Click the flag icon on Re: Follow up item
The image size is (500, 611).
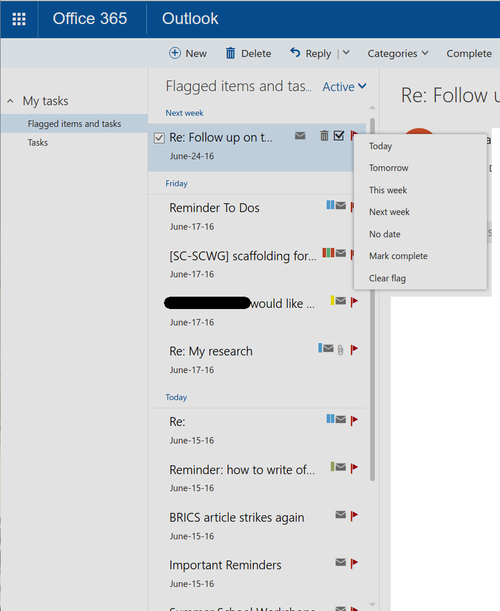(x=354, y=136)
